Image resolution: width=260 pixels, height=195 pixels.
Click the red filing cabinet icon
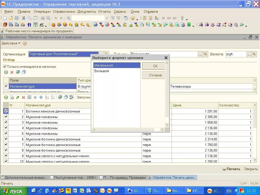pyautogui.click(x=5, y=25)
